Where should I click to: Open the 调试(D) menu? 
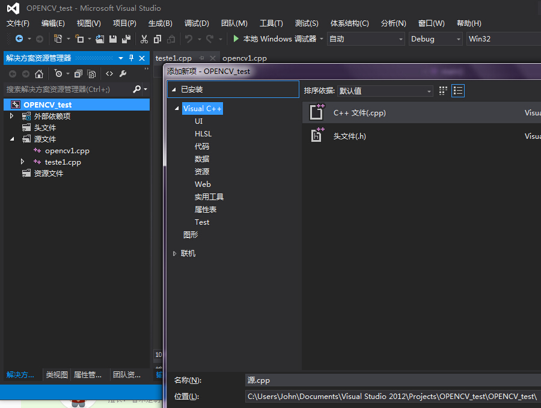(197, 23)
